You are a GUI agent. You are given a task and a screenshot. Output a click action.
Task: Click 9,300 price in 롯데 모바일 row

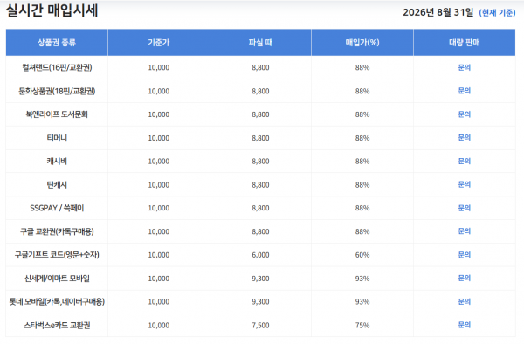(x=260, y=301)
